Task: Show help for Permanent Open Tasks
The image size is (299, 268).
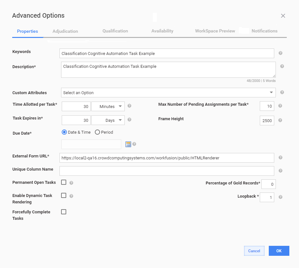Action: coord(71,183)
